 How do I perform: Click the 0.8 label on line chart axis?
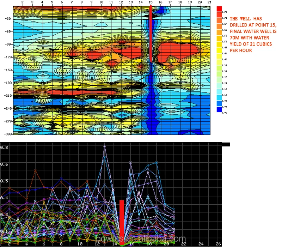point(4,147)
